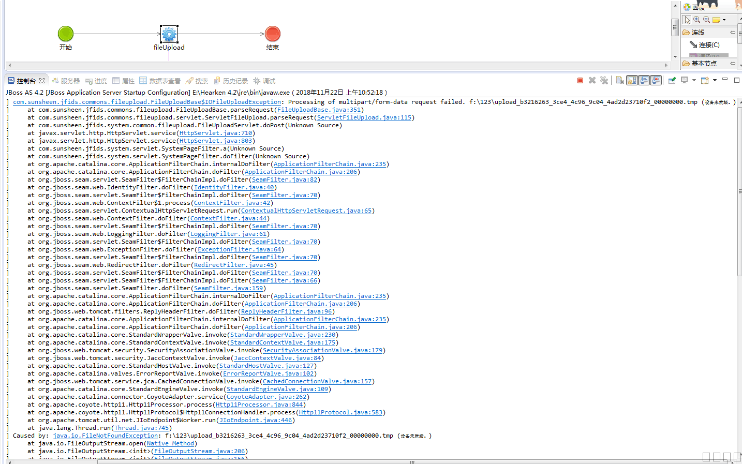Click the Display Selected Console monitor icon
Viewport: 742px width, 464px height.
pos(685,80)
